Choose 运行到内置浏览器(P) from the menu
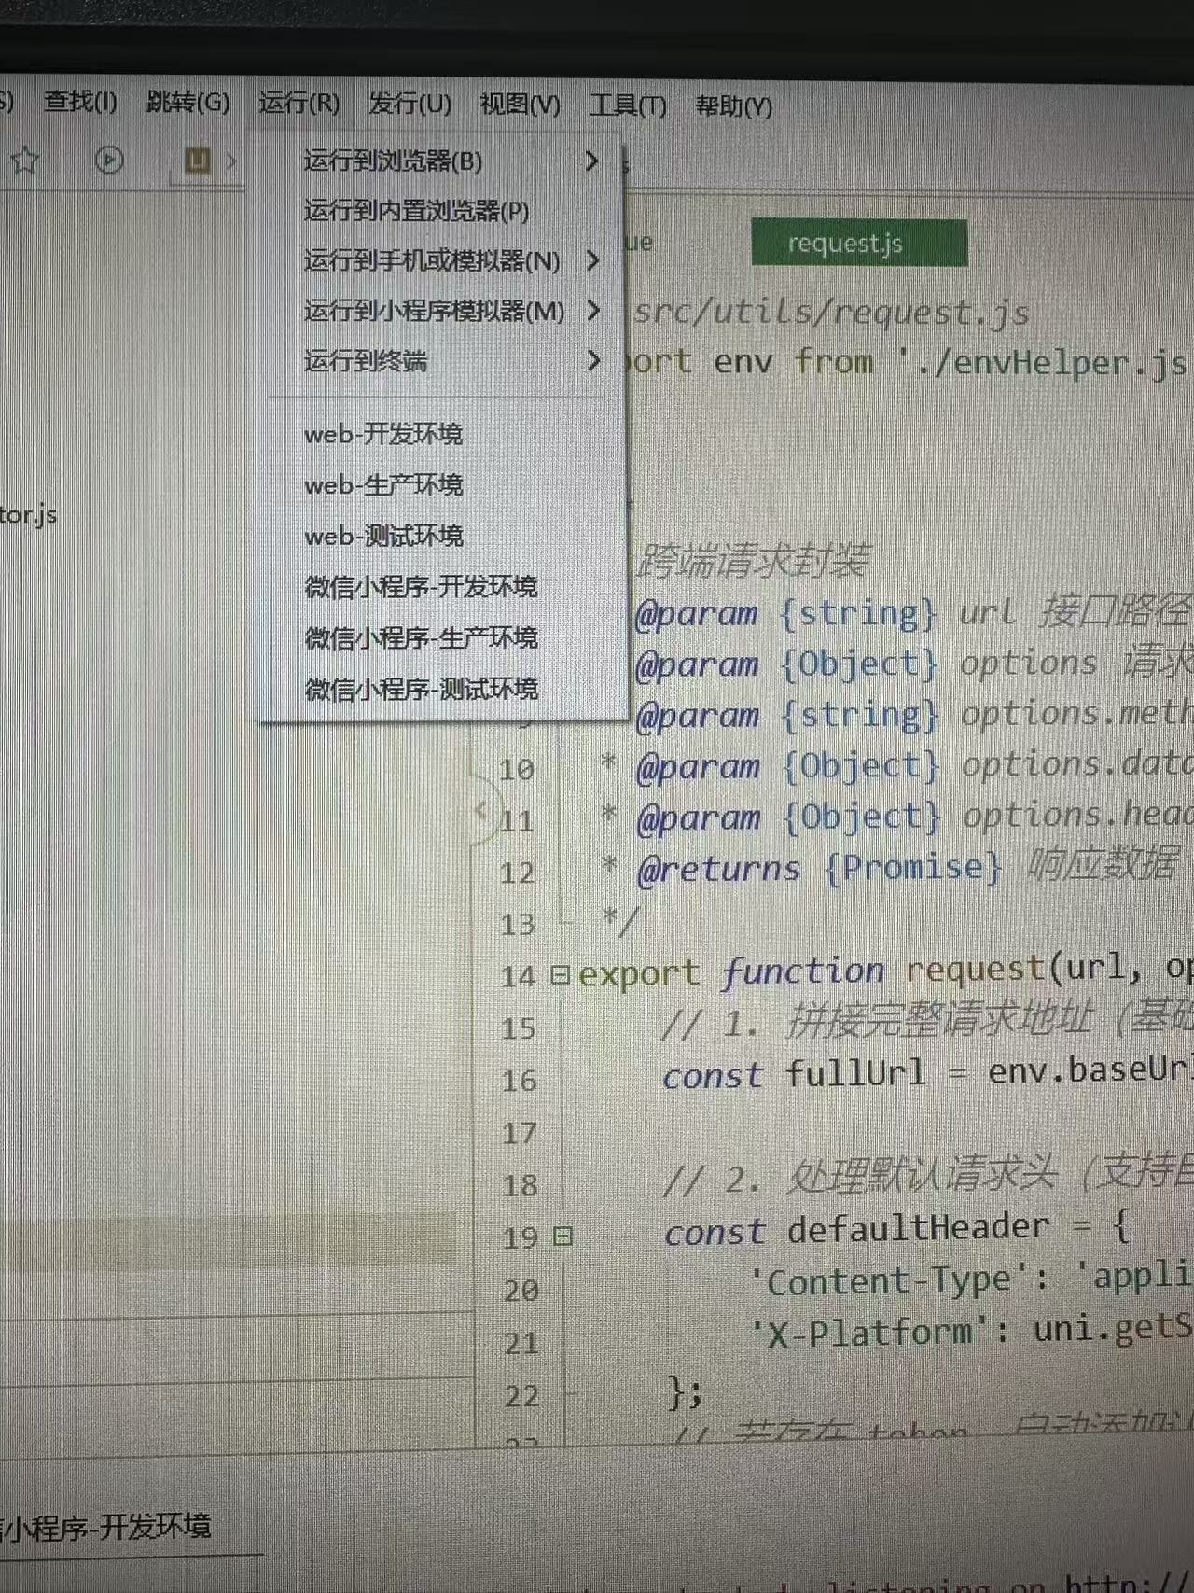The width and height of the screenshot is (1194, 1593). point(416,211)
